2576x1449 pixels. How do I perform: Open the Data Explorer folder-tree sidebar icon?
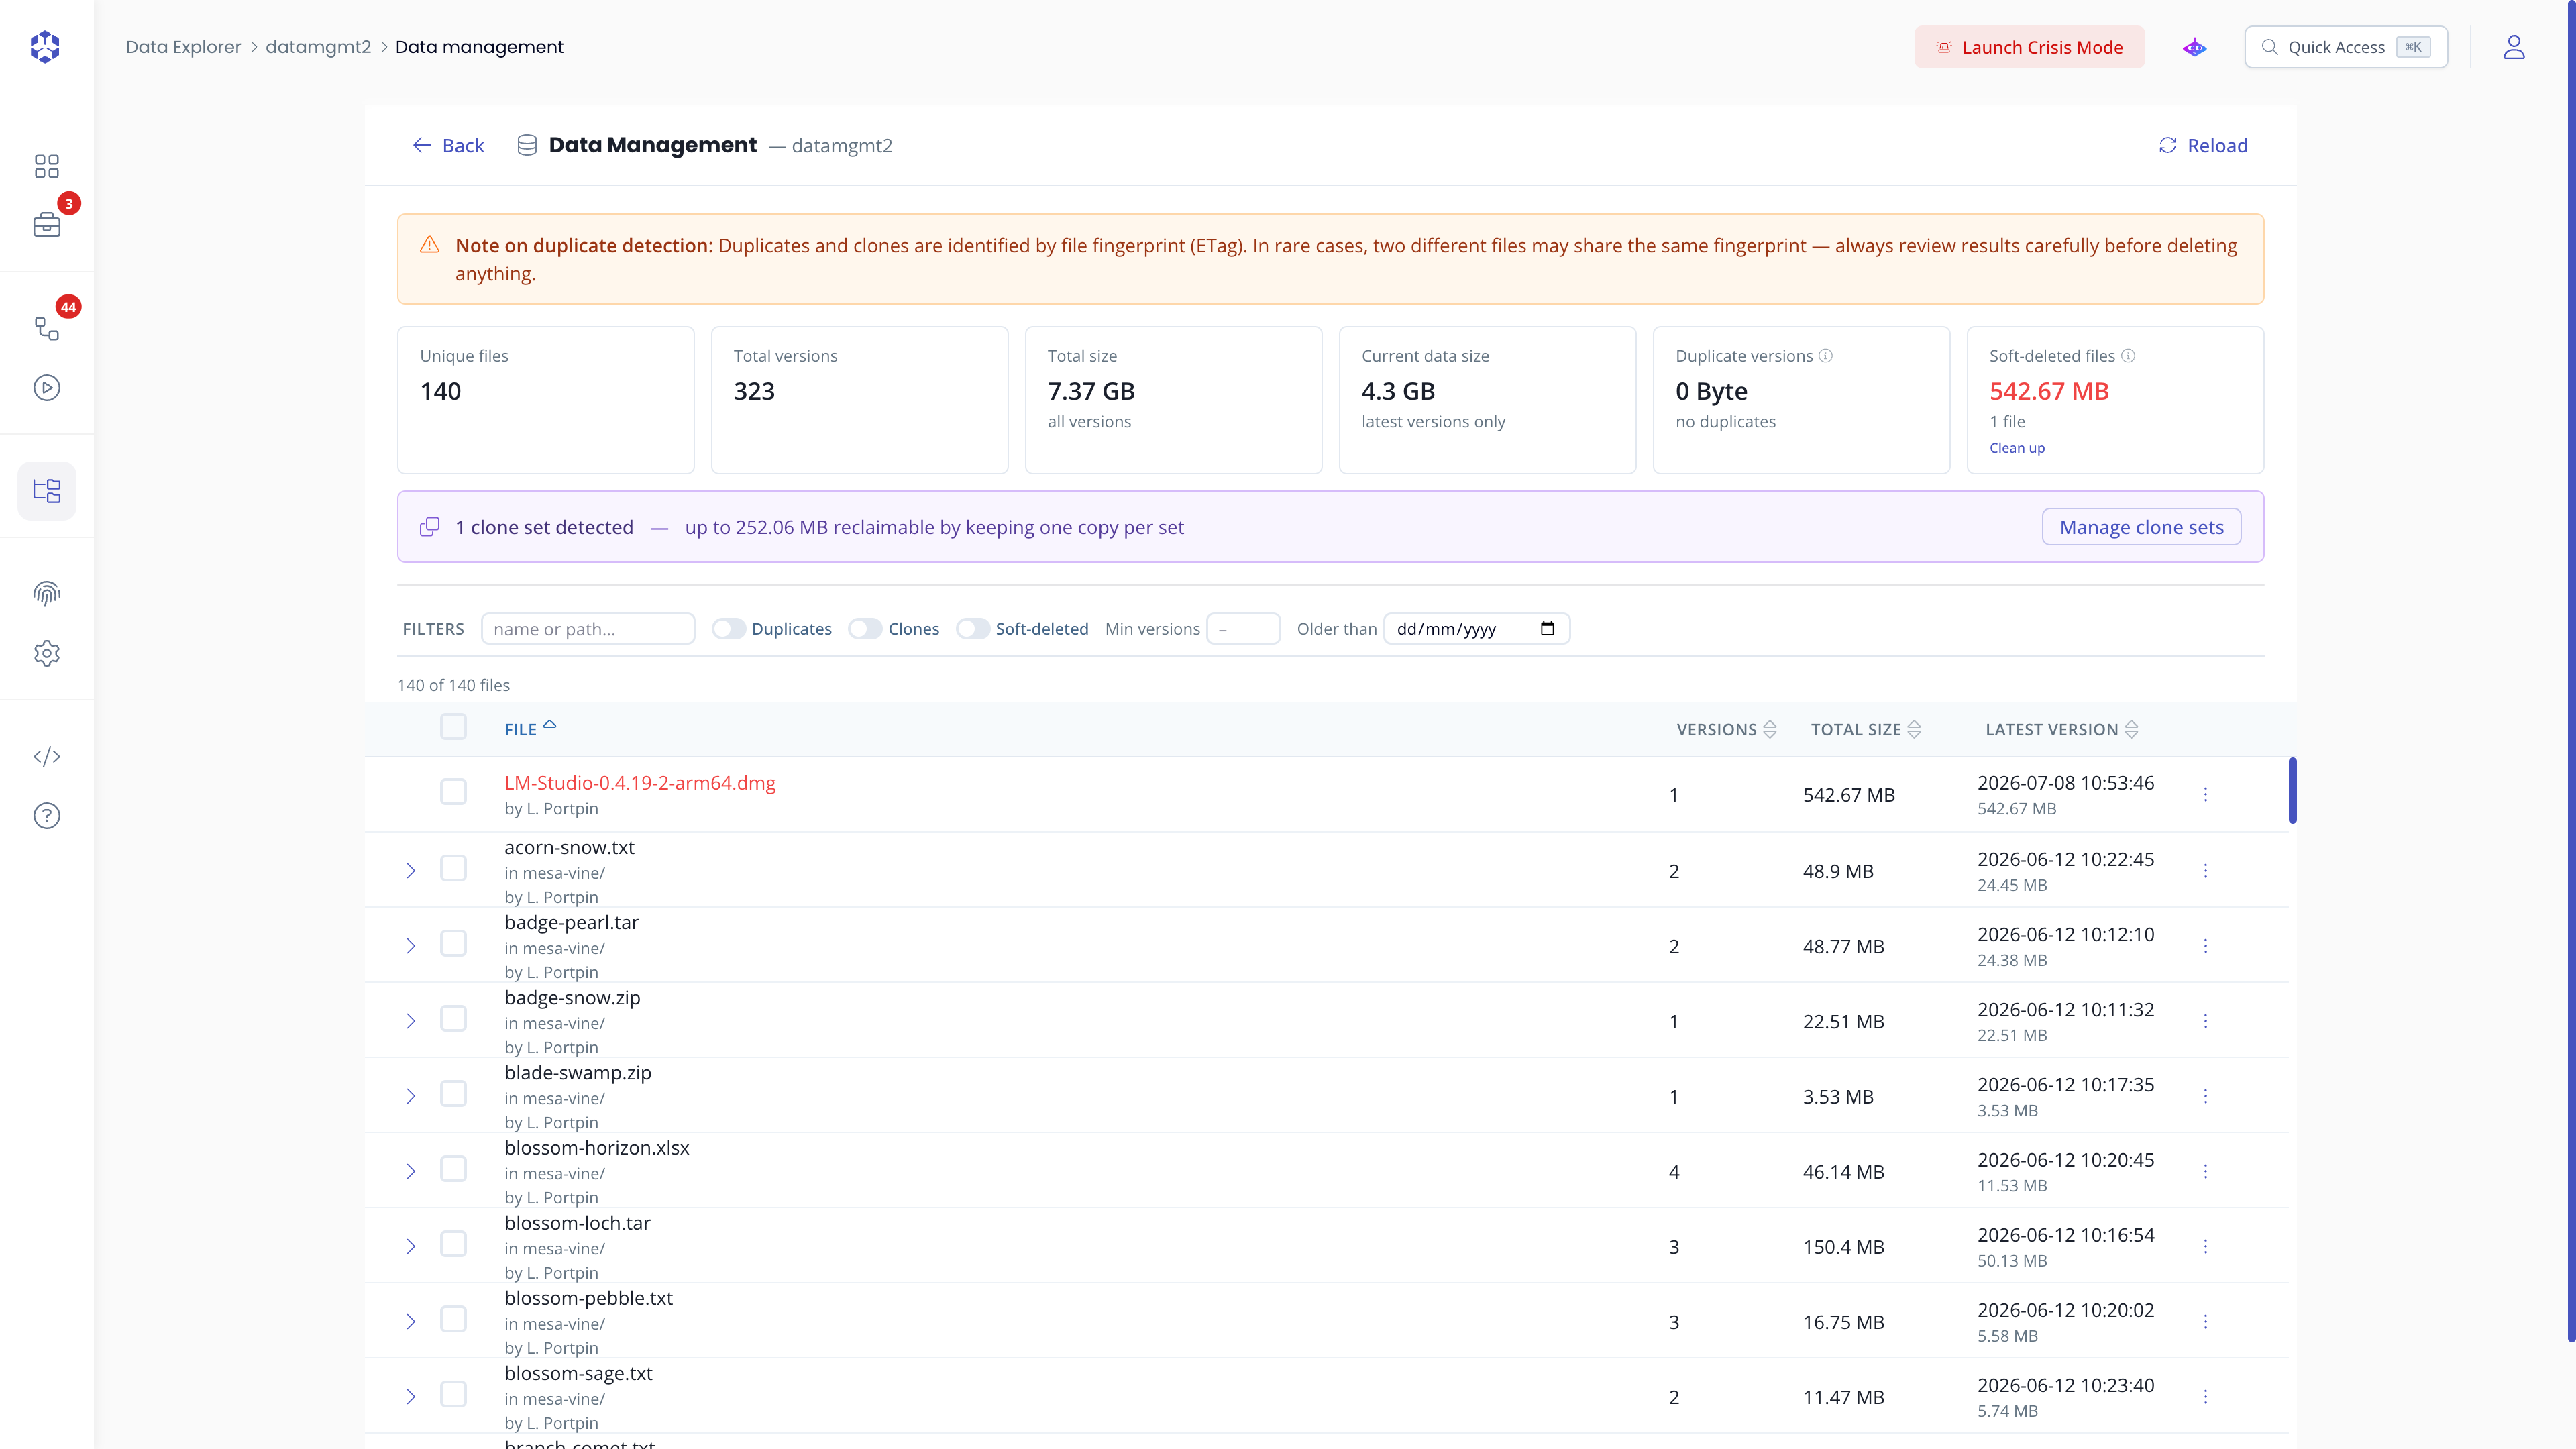pyautogui.click(x=46, y=490)
